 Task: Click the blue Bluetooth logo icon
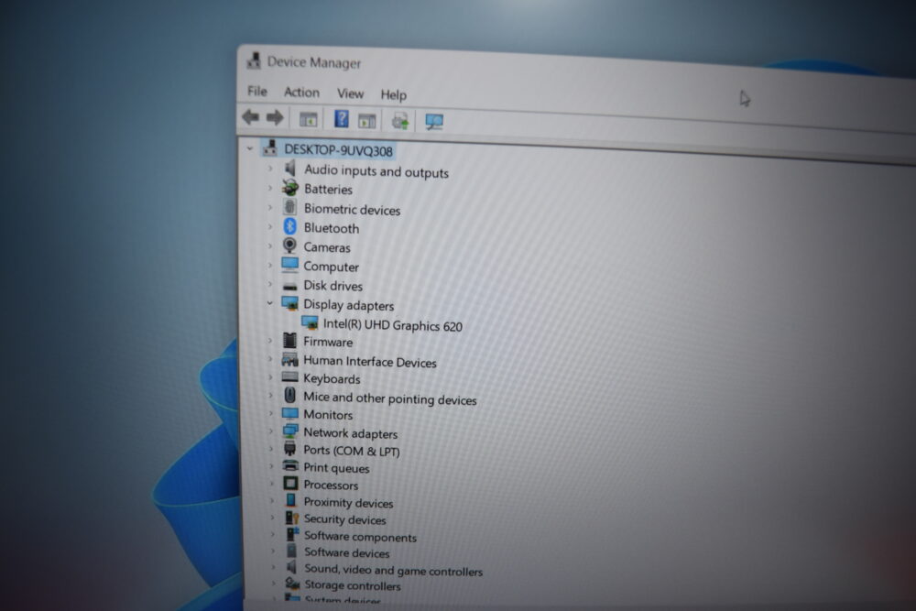coord(289,226)
